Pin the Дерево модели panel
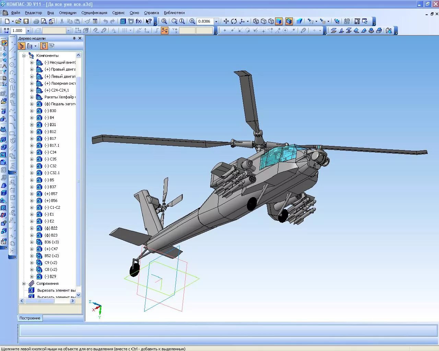 74,38
